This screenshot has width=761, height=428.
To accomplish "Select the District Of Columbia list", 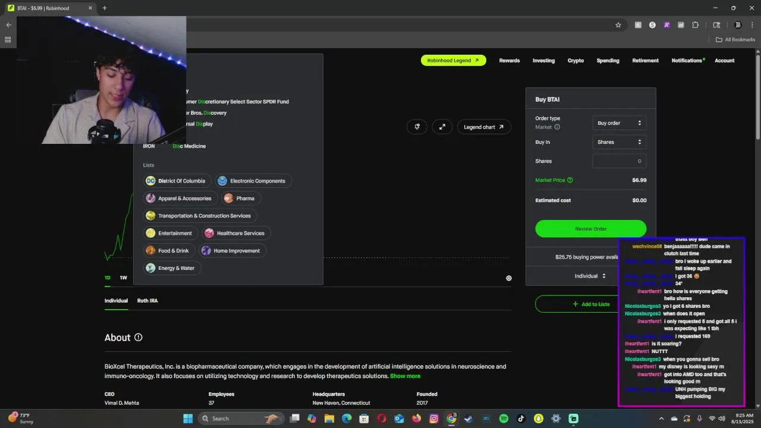I will [177, 181].
